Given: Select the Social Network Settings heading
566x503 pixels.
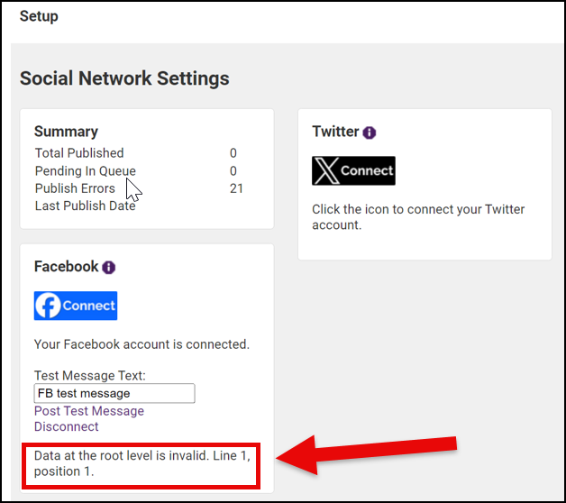Looking at the screenshot, I should (x=124, y=78).
